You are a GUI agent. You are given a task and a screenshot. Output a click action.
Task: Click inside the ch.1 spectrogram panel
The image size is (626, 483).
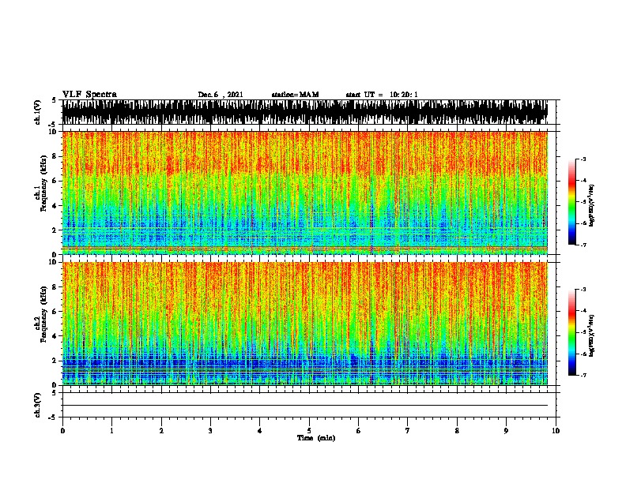point(305,193)
